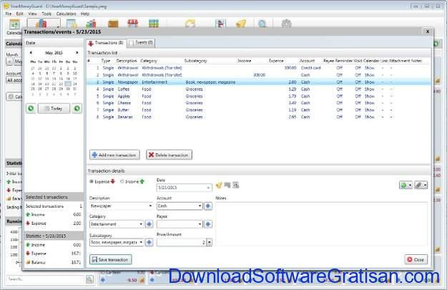Select the Butter transaction row
The height and width of the screenshot is (290, 447).
(258, 110)
